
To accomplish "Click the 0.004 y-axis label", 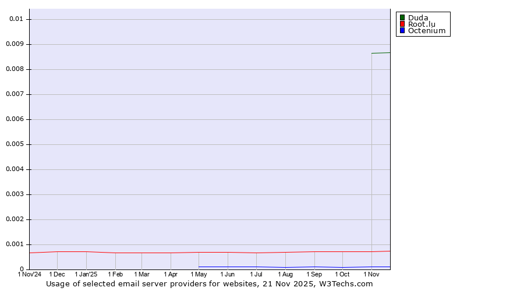I will (15, 169).
